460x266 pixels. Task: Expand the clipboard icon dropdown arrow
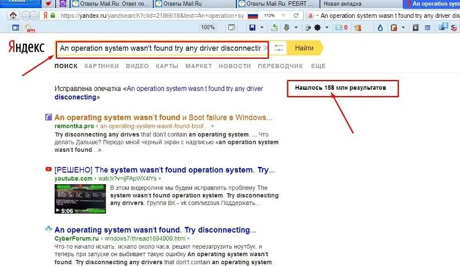(404, 28)
